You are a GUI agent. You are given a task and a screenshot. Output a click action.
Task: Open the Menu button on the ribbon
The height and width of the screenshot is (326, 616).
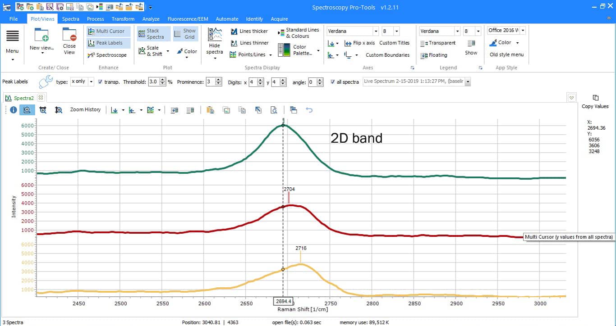tap(12, 45)
